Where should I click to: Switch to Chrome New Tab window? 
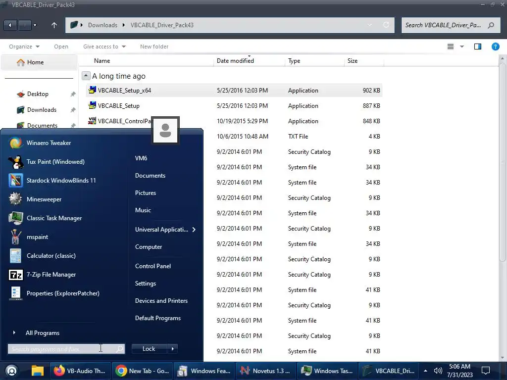pyautogui.click(x=143, y=371)
